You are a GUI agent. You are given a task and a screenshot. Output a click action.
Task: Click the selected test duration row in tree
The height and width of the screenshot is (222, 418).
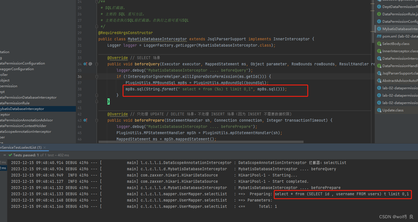pos(3,168)
